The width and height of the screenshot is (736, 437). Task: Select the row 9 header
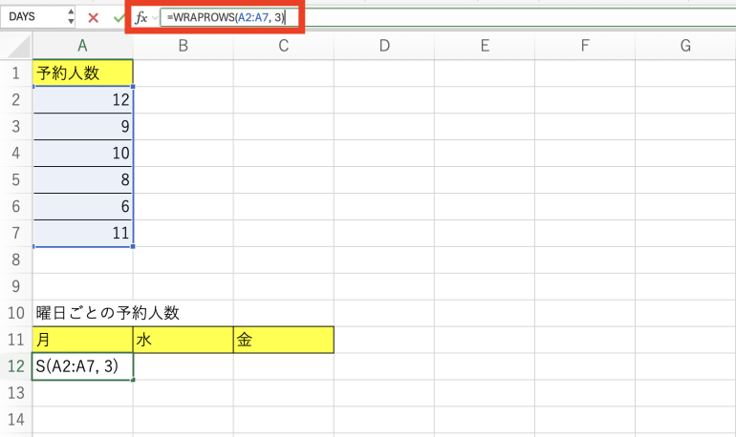click(x=16, y=285)
